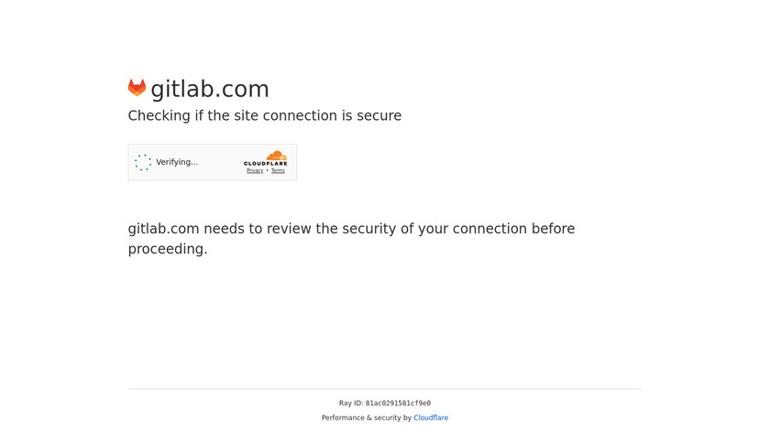770x432 pixels.
Task: Click the "Performance & security by" footer text
Action: (367, 418)
